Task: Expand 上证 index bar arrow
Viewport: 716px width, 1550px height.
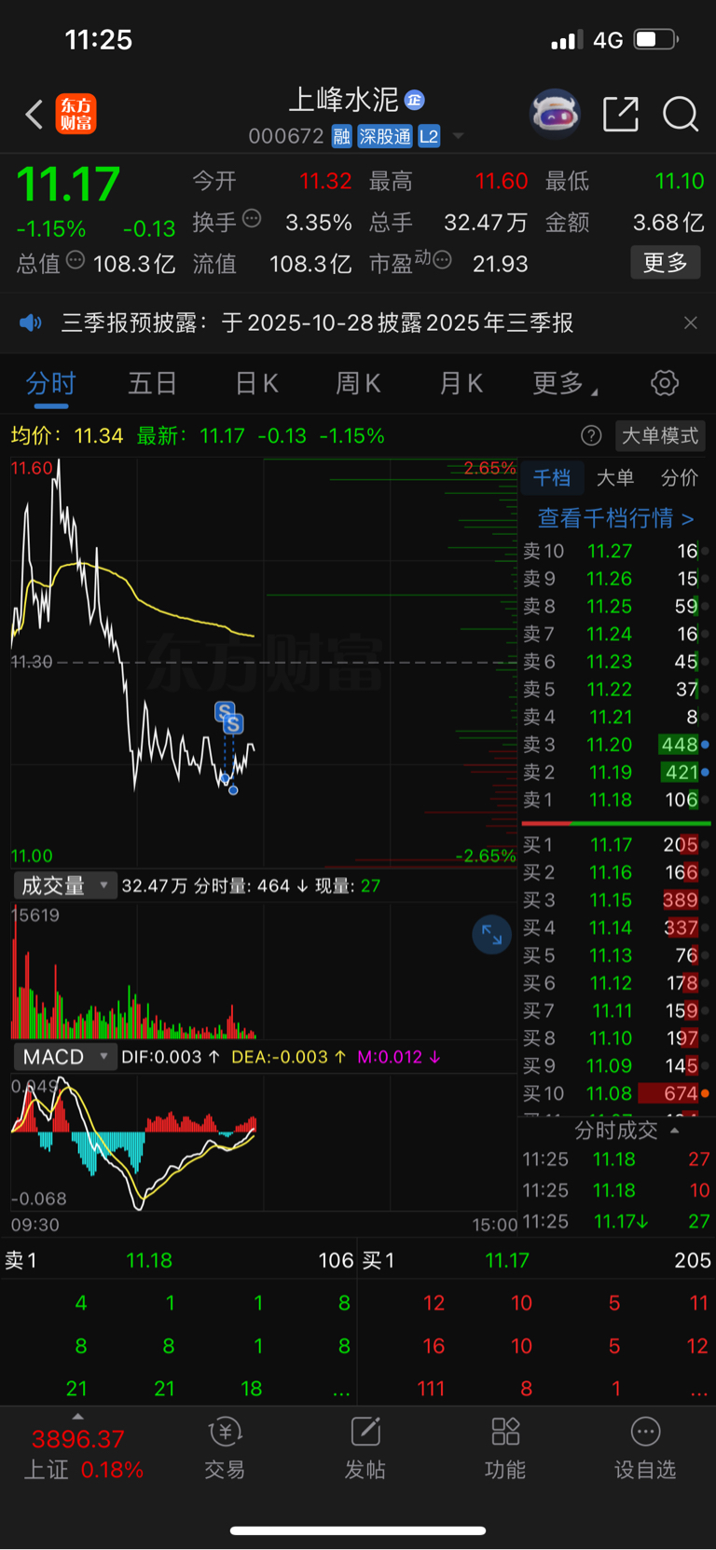Action: (x=77, y=1417)
